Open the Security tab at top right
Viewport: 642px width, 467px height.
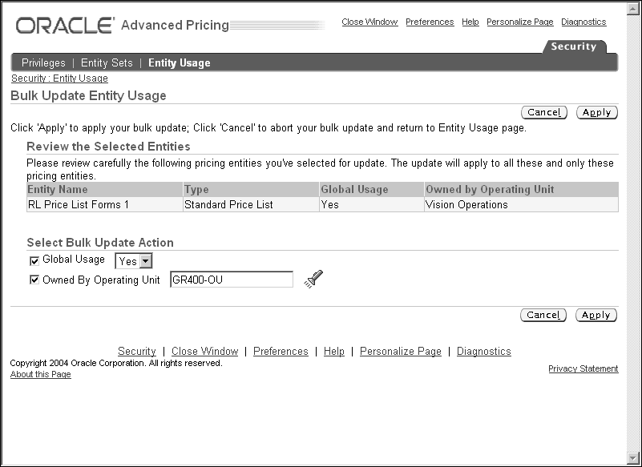click(x=574, y=46)
